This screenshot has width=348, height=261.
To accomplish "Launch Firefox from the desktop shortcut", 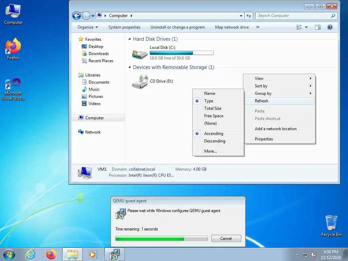I will point(13,49).
